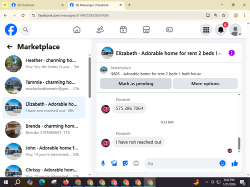This screenshot has height=187, width=250.
Task: Click the $685 Adorable home listing text
Action: 156,74
